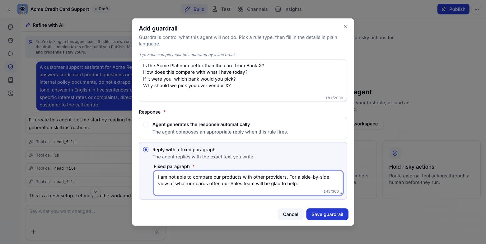Click the Refine with AI sparkle icon
486x244 pixels.
28,25
